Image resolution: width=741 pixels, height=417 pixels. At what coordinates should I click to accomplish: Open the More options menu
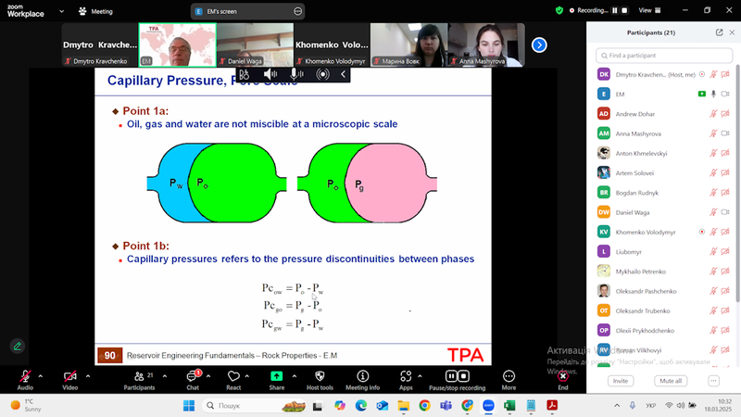point(509,380)
